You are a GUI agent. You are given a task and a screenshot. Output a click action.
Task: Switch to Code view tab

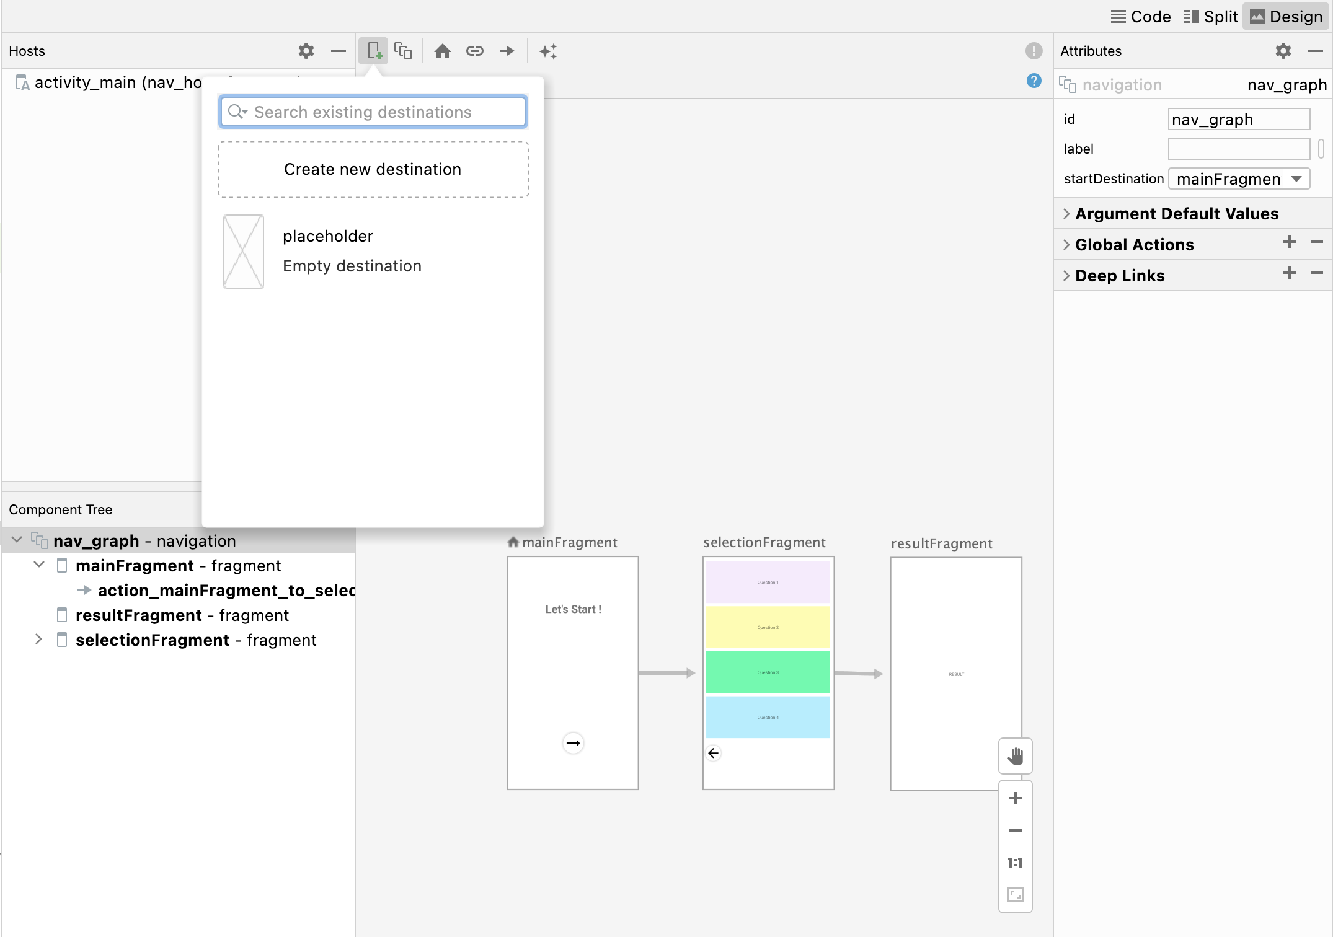[x=1141, y=17]
